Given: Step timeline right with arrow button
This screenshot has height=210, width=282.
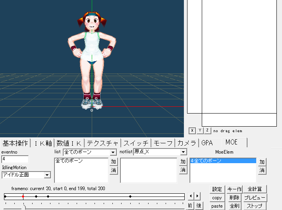Looking at the screenshot, I should [x=197, y=196].
